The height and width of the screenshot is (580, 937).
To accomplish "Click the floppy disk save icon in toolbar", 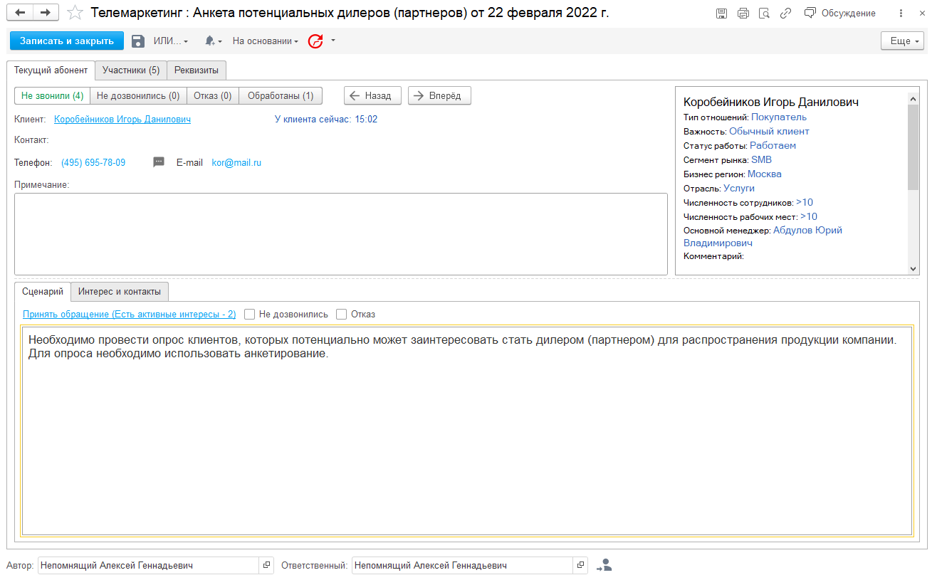I will click(x=138, y=41).
